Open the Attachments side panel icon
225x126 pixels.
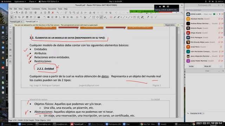coord(10,38)
